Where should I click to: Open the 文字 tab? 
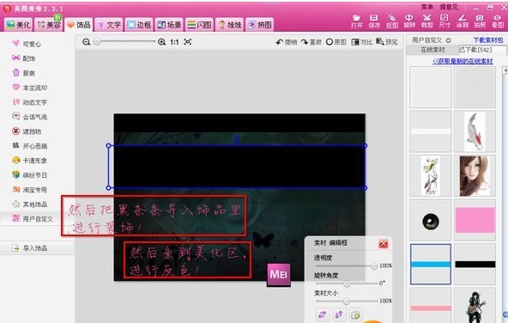[x=109, y=25]
